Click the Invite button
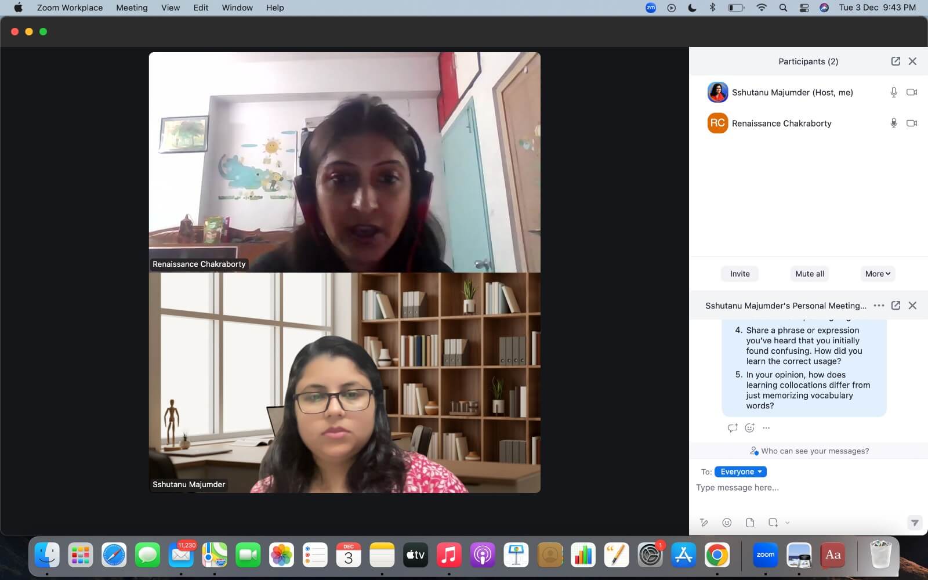The height and width of the screenshot is (580, 928). (739, 274)
